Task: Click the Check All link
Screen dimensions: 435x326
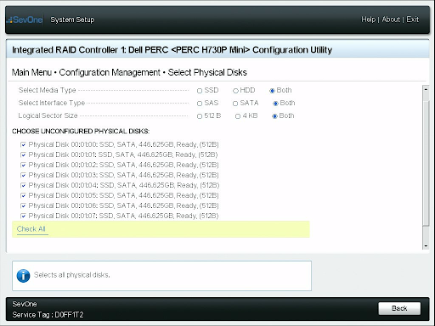Action: (x=31, y=229)
